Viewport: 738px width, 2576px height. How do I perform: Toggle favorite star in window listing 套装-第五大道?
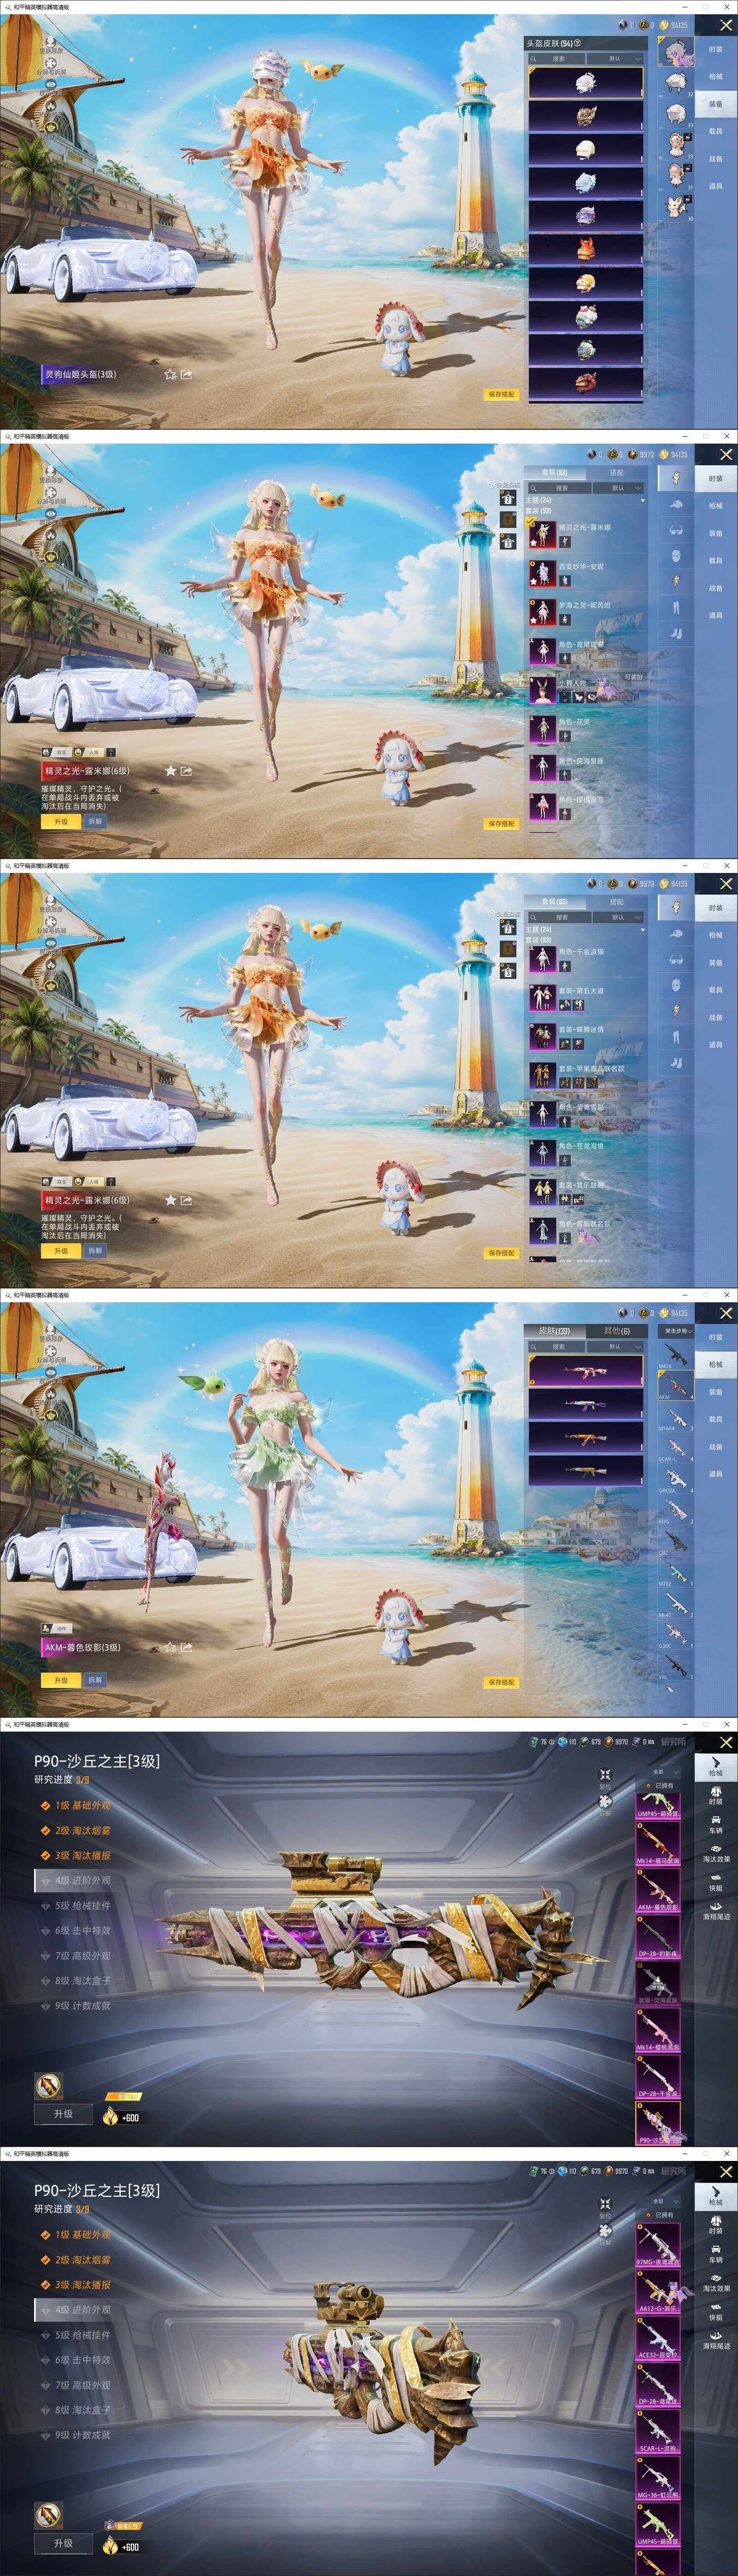tap(170, 1200)
